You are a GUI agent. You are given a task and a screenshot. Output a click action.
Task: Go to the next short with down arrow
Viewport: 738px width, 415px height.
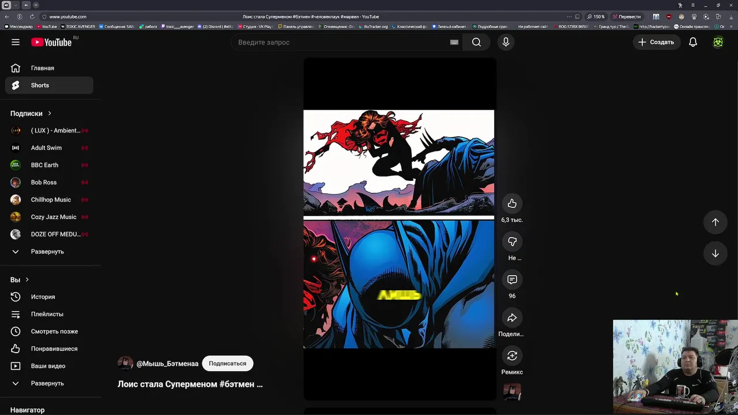point(715,254)
